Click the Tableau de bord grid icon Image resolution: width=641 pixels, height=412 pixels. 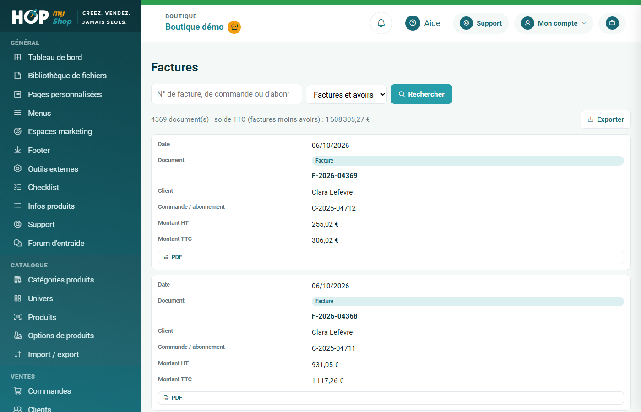click(18, 57)
